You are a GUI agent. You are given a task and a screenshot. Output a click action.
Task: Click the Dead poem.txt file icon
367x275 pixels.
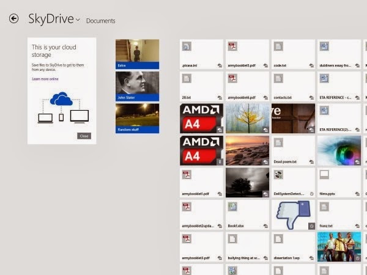tap(278, 142)
